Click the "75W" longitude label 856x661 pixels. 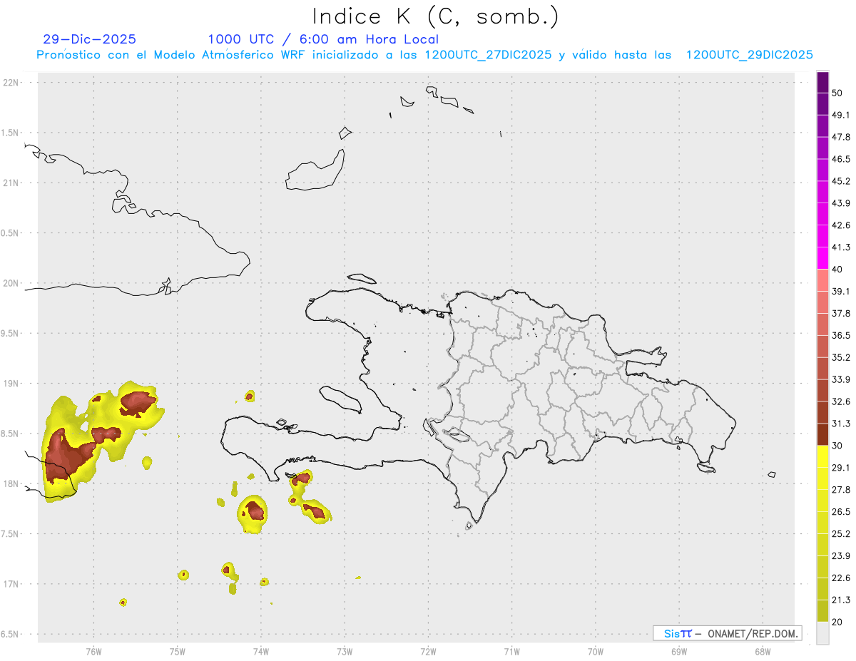point(178,651)
